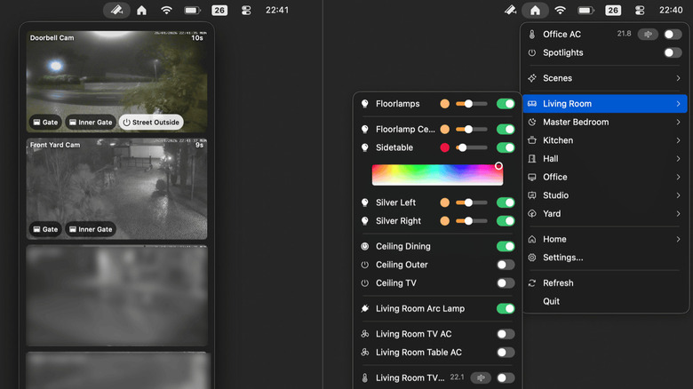Turn off the Floorlamps switch
The height and width of the screenshot is (389, 693).
(506, 104)
